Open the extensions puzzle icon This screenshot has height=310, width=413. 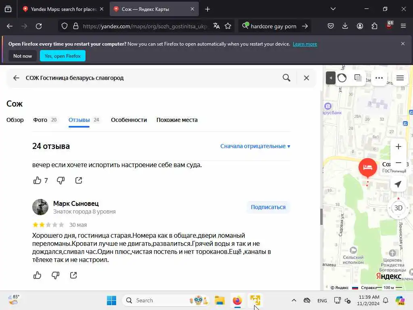[374, 26]
